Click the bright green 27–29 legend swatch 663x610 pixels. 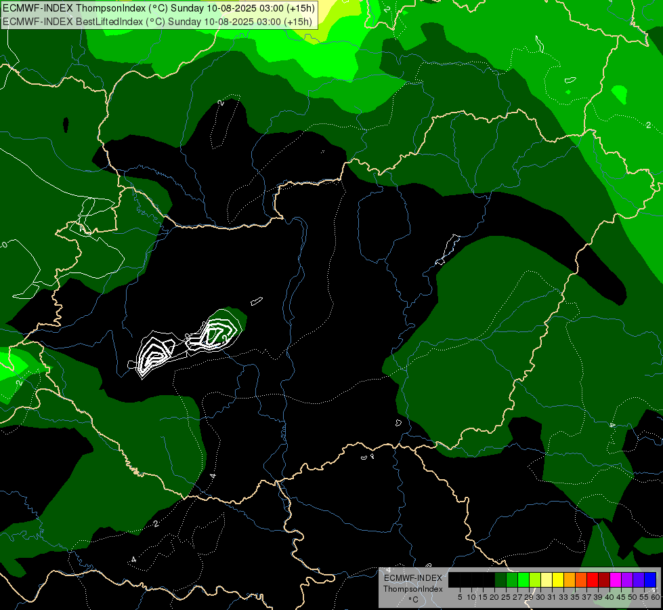tap(523, 579)
